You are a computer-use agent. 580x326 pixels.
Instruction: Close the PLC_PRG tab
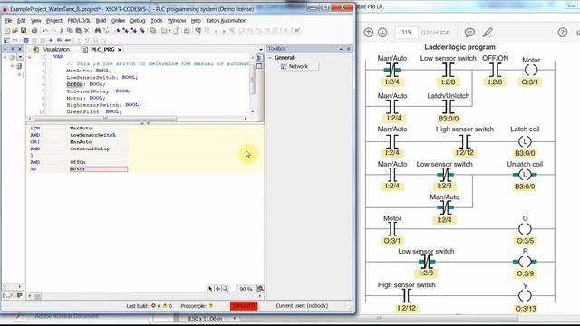coord(120,50)
